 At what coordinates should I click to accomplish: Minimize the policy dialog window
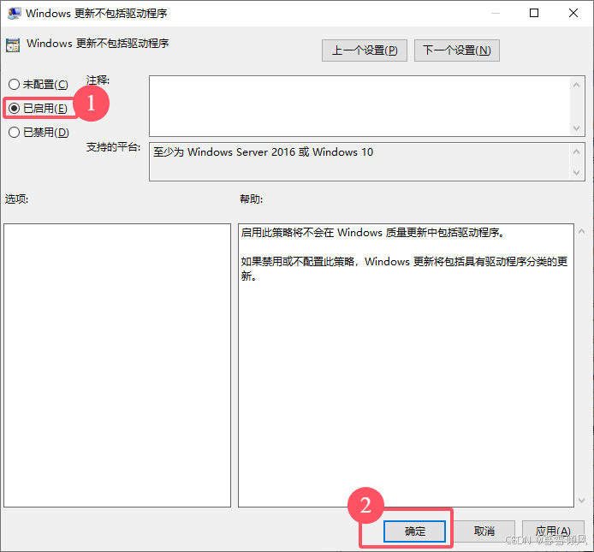pos(496,13)
